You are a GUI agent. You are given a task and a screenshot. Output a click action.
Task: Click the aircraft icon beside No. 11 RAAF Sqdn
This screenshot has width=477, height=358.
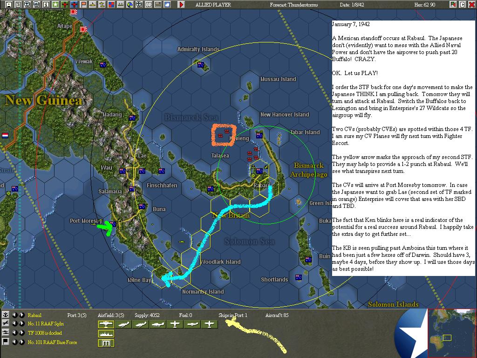(6, 324)
